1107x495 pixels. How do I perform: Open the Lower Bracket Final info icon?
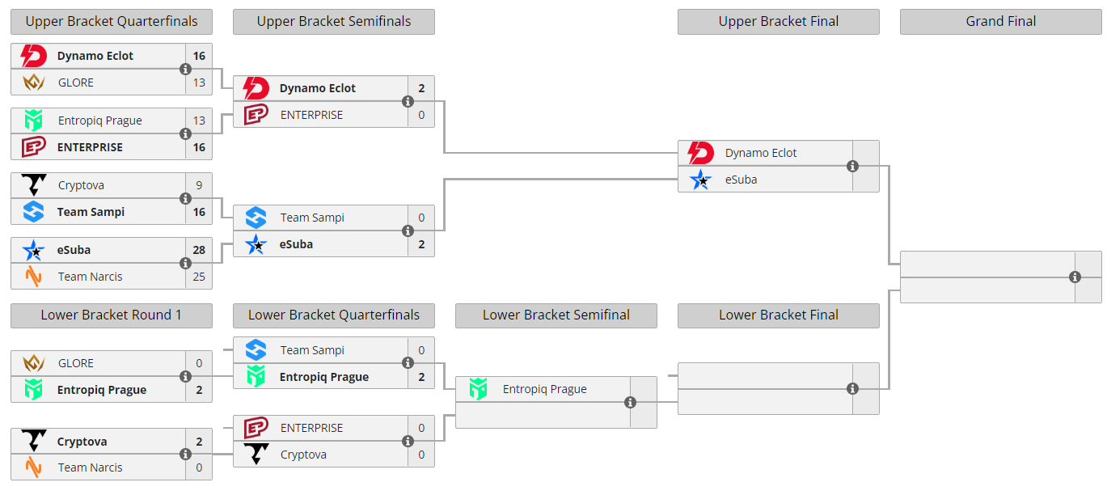[852, 389]
